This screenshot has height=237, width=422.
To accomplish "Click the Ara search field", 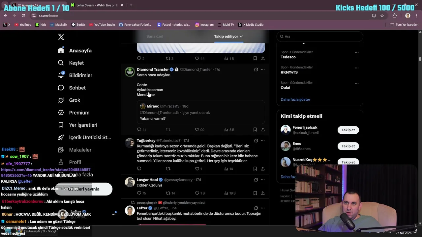I will [320, 37].
